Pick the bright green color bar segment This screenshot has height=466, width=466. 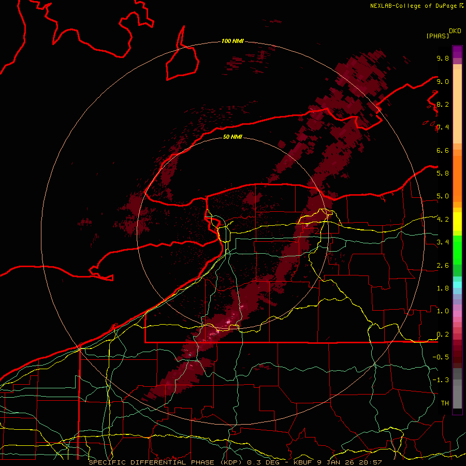(457, 250)
